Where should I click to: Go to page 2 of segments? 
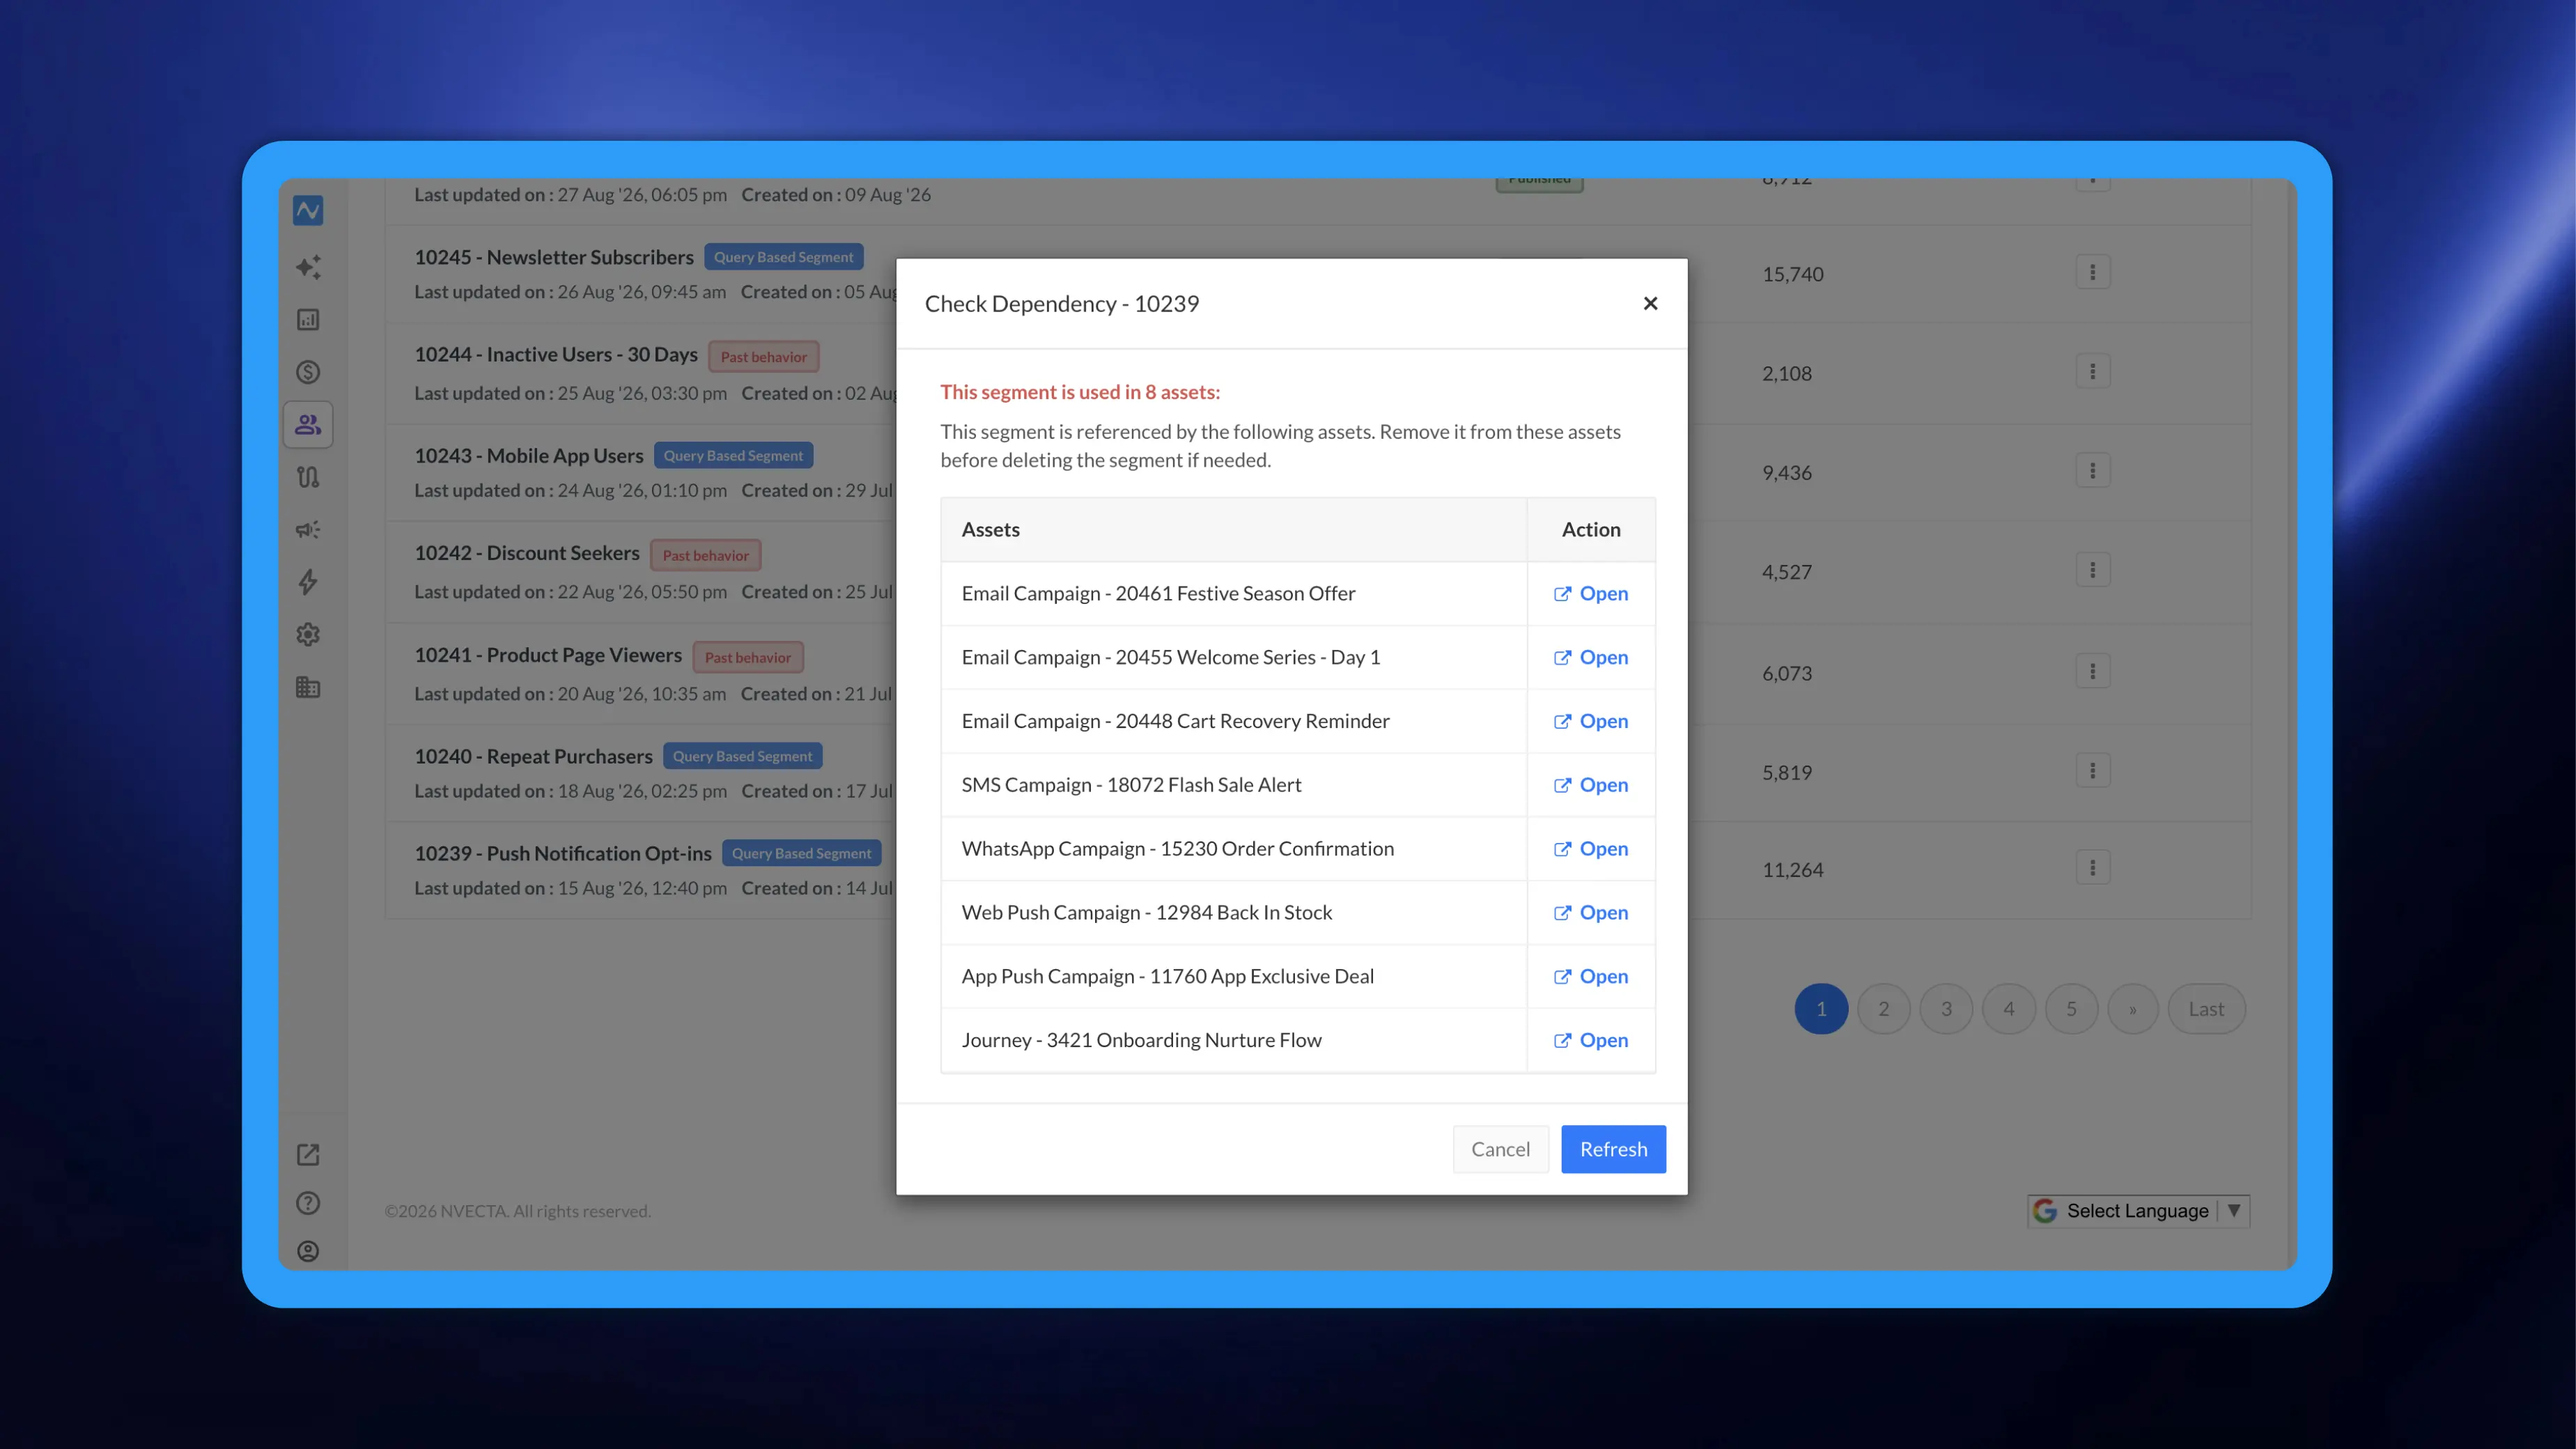tap(1884, 1009)
